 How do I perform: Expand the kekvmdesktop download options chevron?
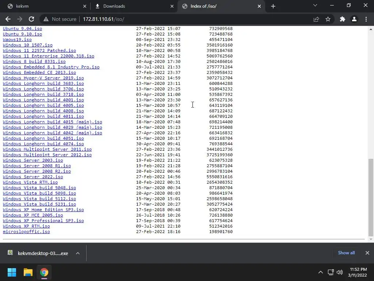pos(78,253)
